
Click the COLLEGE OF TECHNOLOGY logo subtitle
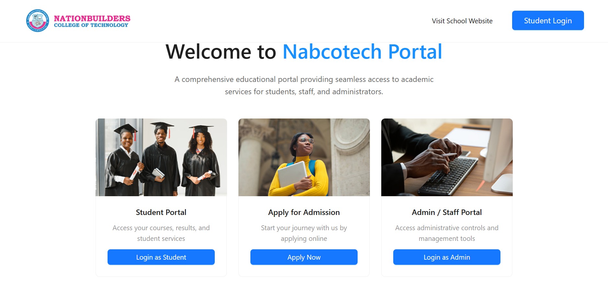[x=91, y=25]
